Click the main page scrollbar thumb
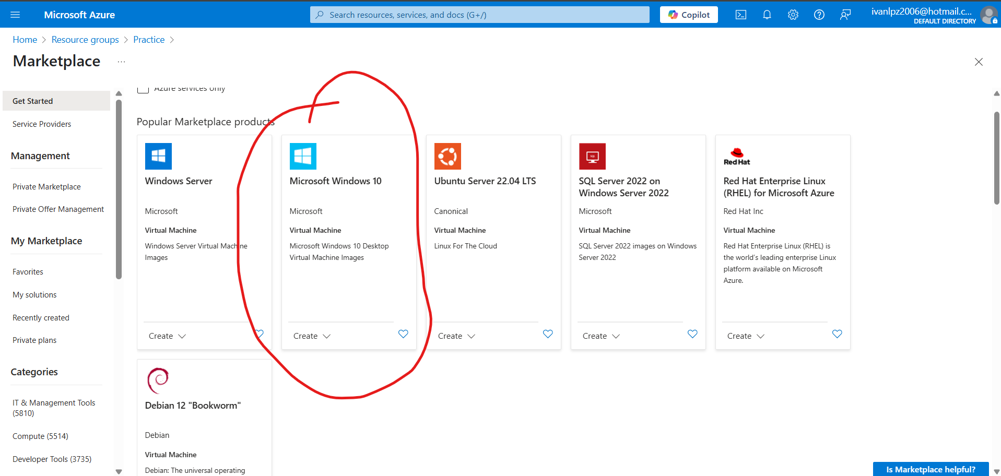Image resolution: width=1001 pixels, height=476 pixels. point(996,158)
